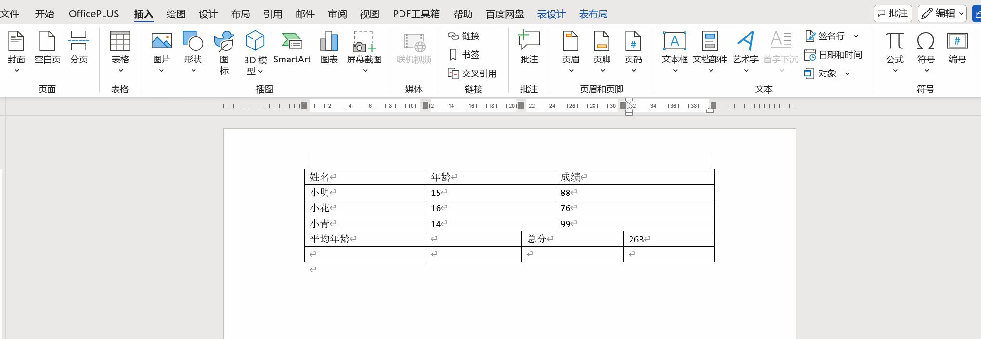Open 日期和时间 date and time
Viewport: 981px width, 339px height.
click(x=833, y=55)
